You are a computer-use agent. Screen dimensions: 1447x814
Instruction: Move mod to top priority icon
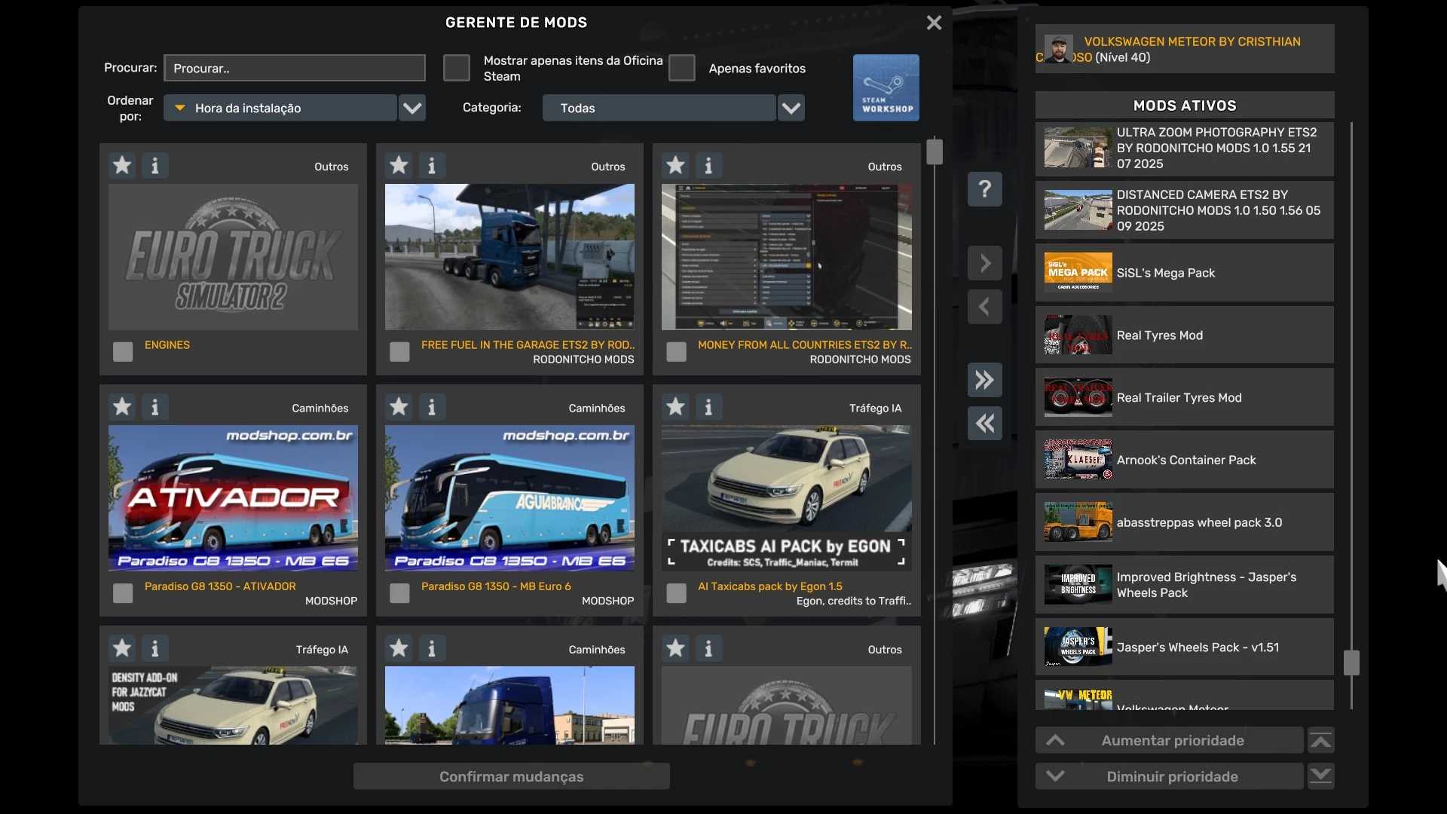point(1320,740)
